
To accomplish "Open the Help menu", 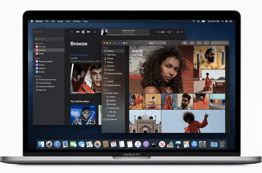I will (x=85, y=21).
